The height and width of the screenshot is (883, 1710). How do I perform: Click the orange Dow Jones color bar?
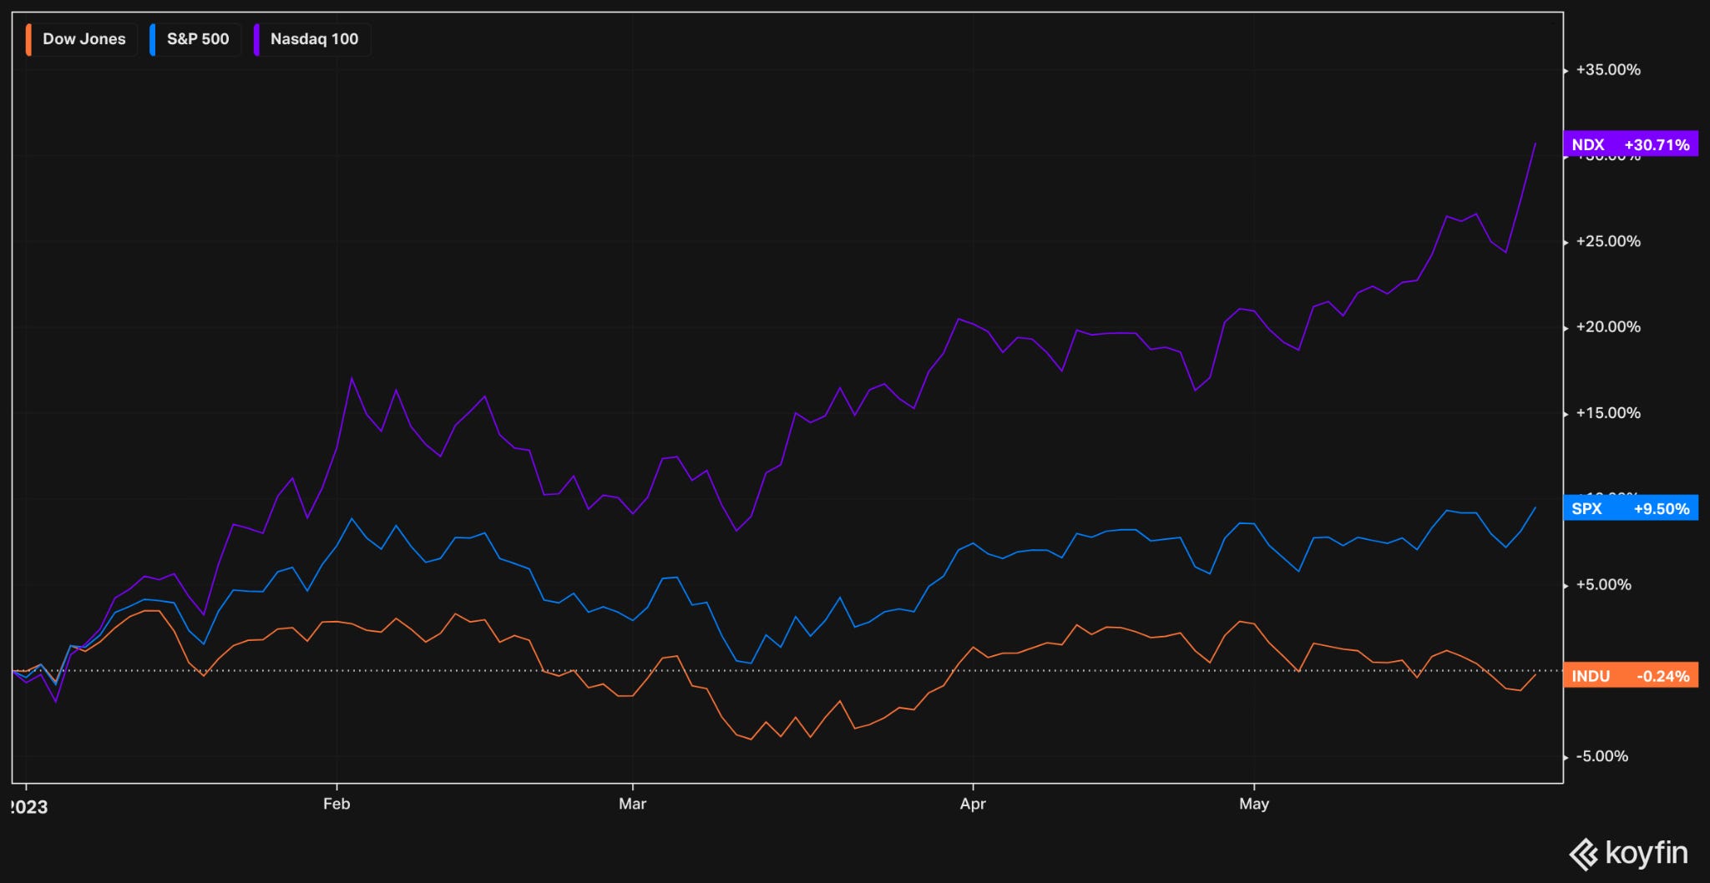[x=29, y=39]
